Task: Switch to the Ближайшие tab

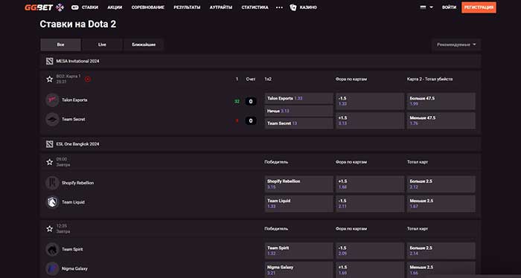Action: 144,45
